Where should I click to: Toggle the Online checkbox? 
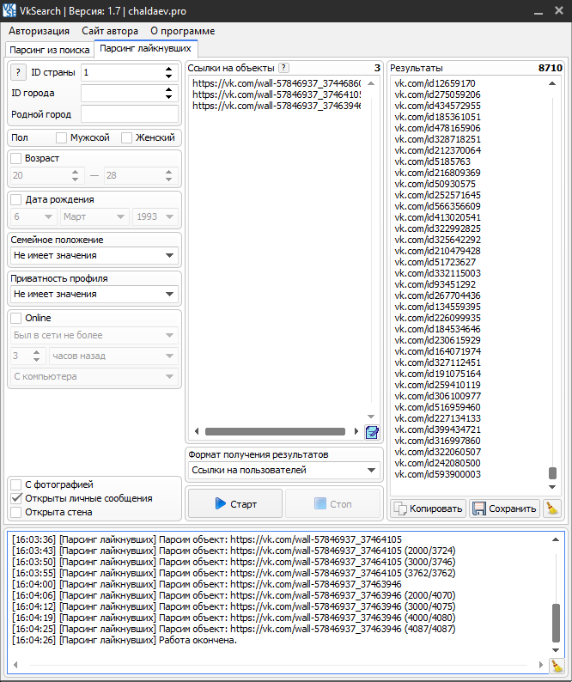tap(16, 318)
